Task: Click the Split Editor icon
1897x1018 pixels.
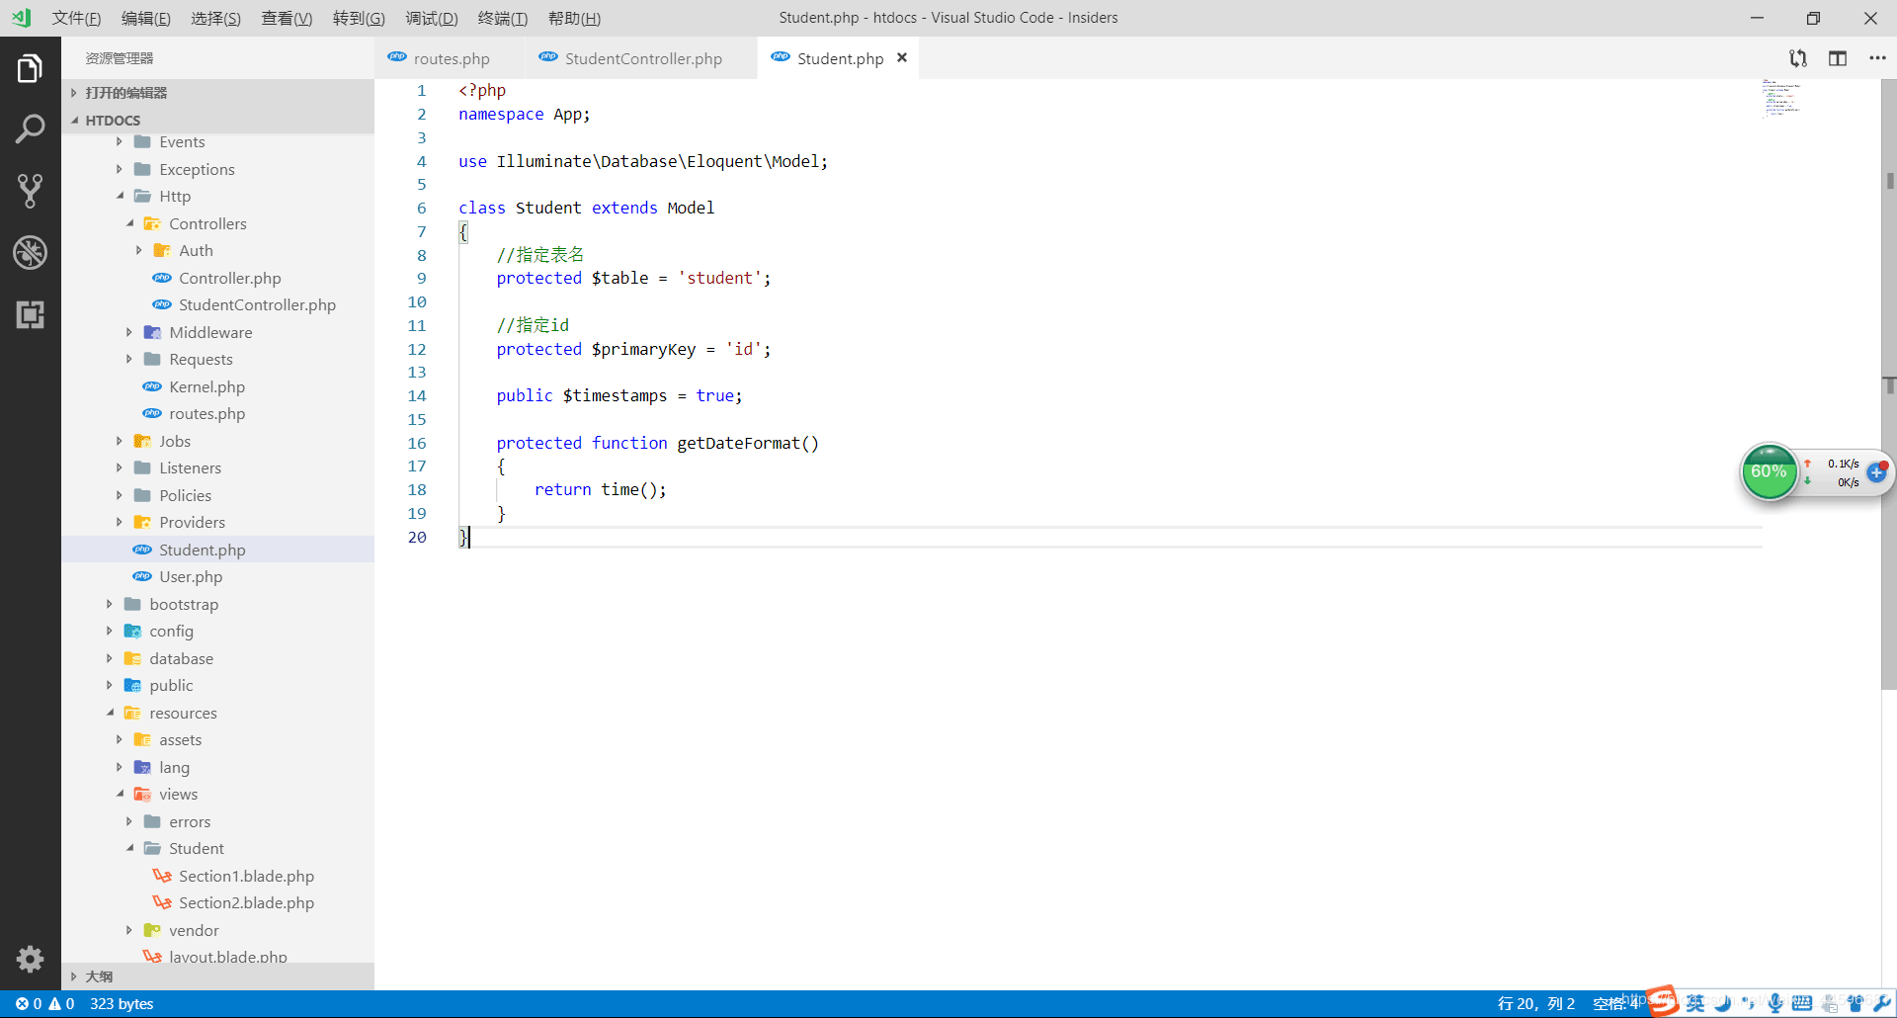Action: [1837, 58]
